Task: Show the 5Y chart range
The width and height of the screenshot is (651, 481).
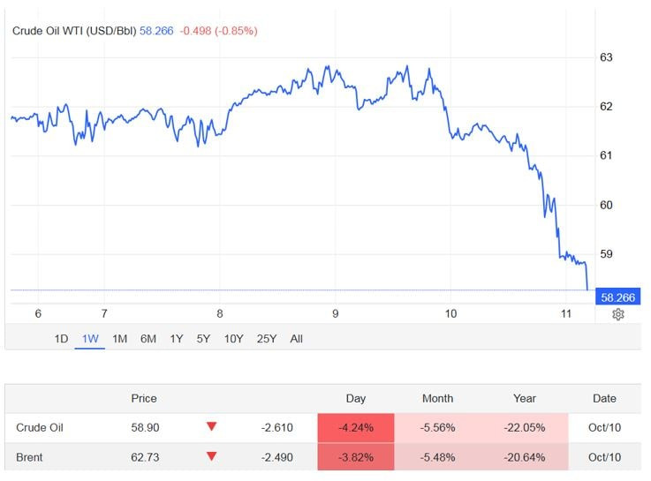Action: (x=203, y=338)
